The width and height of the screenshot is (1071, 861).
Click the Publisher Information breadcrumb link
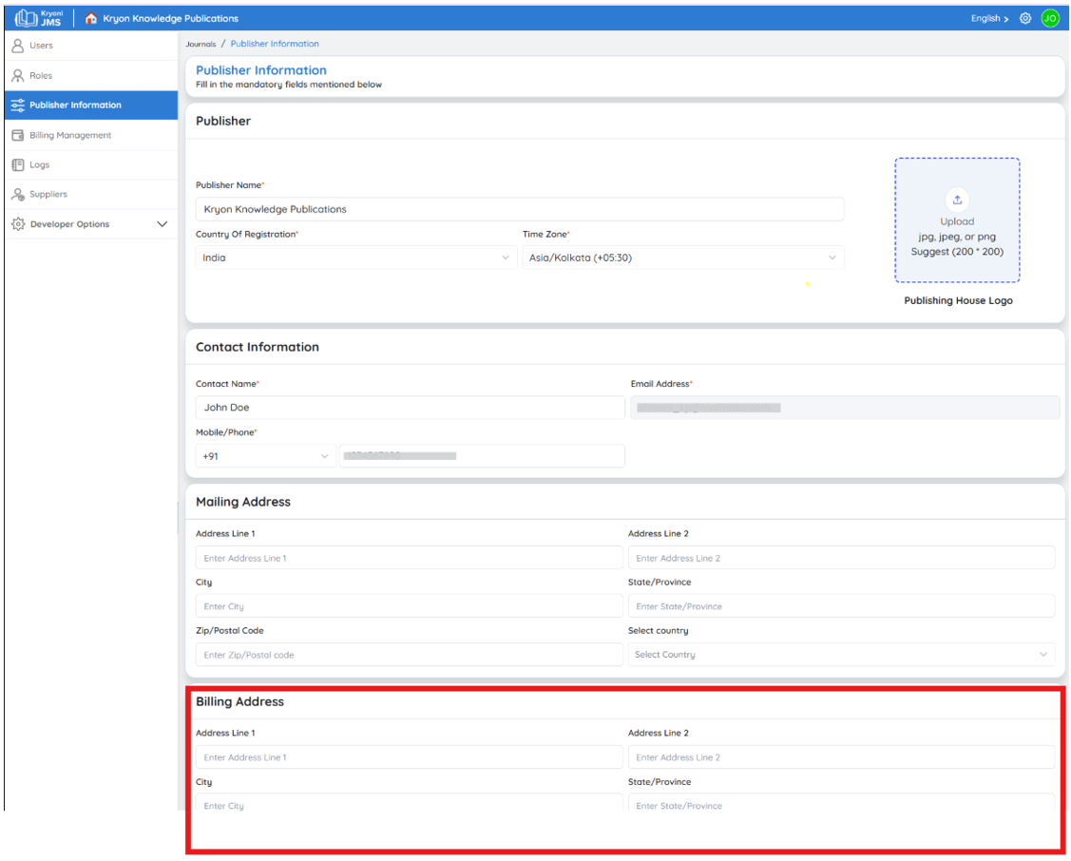tap(275, 44)
